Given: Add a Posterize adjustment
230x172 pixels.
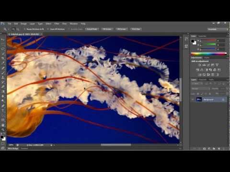Looking at the screenshot, I should [x=204, y=75].
